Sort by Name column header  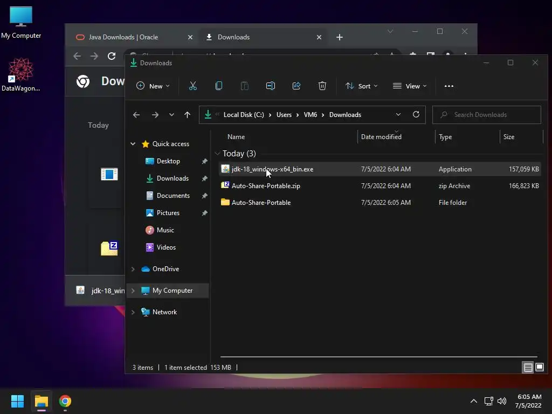point(236,136)
